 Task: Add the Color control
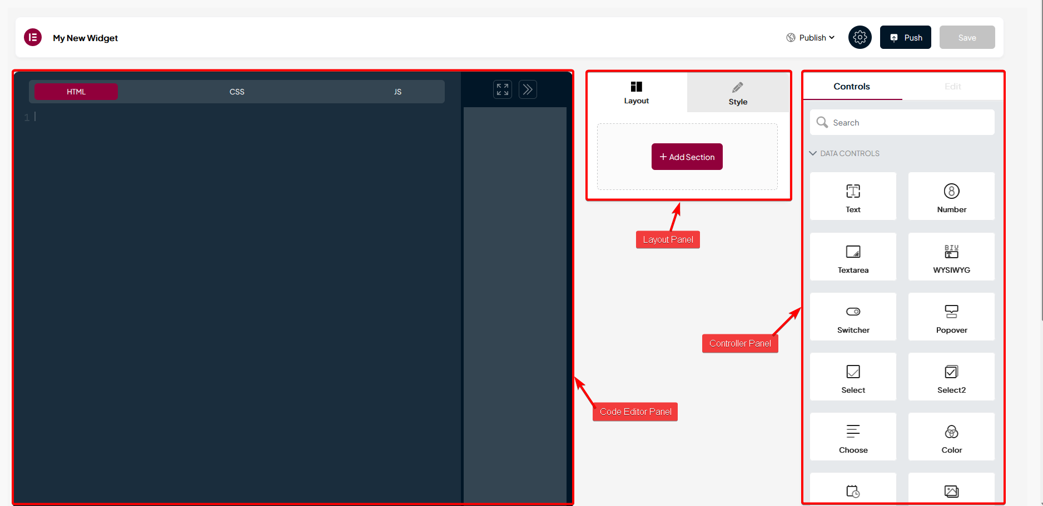951,437
